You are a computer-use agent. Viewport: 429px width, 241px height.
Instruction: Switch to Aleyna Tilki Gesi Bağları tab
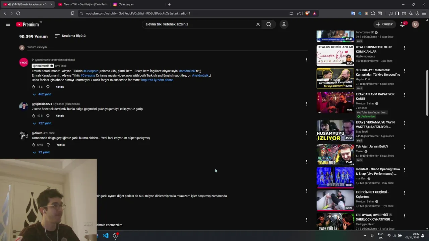click(83, 4)
